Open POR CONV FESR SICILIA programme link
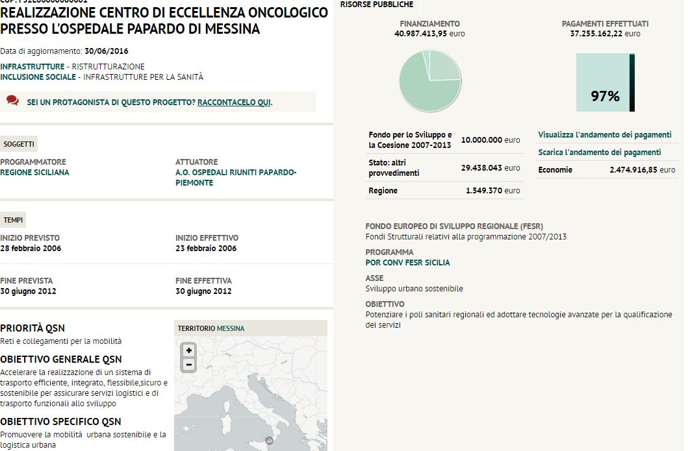 click(407, 263)
